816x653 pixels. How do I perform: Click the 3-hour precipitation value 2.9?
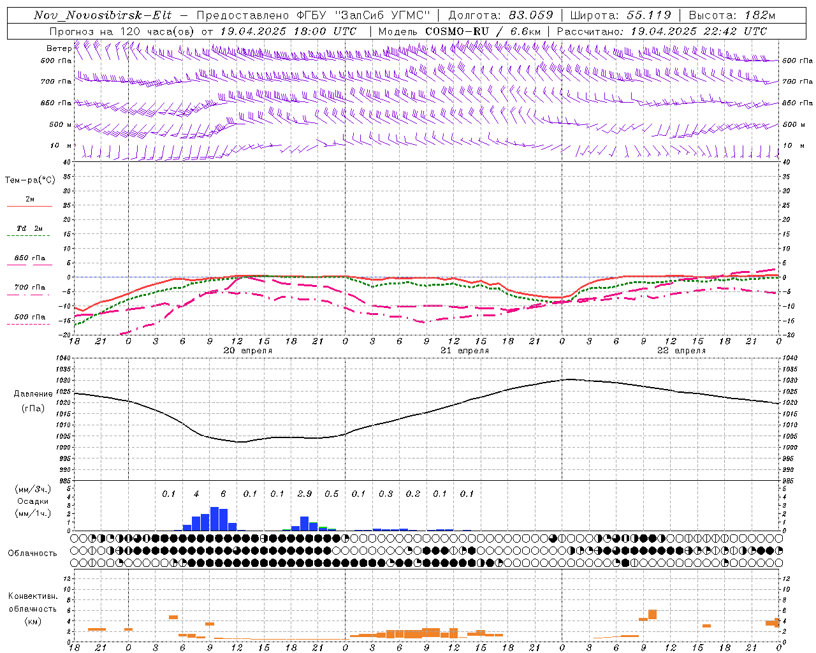[305, 494]
